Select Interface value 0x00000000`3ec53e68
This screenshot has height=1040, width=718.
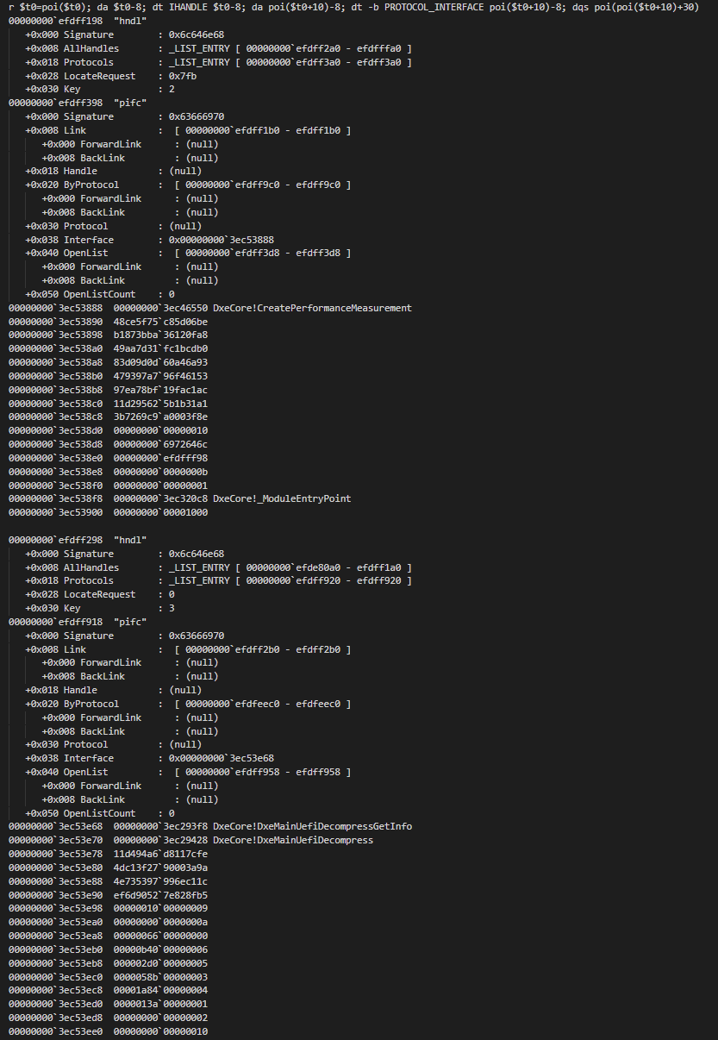pos(222,758)
